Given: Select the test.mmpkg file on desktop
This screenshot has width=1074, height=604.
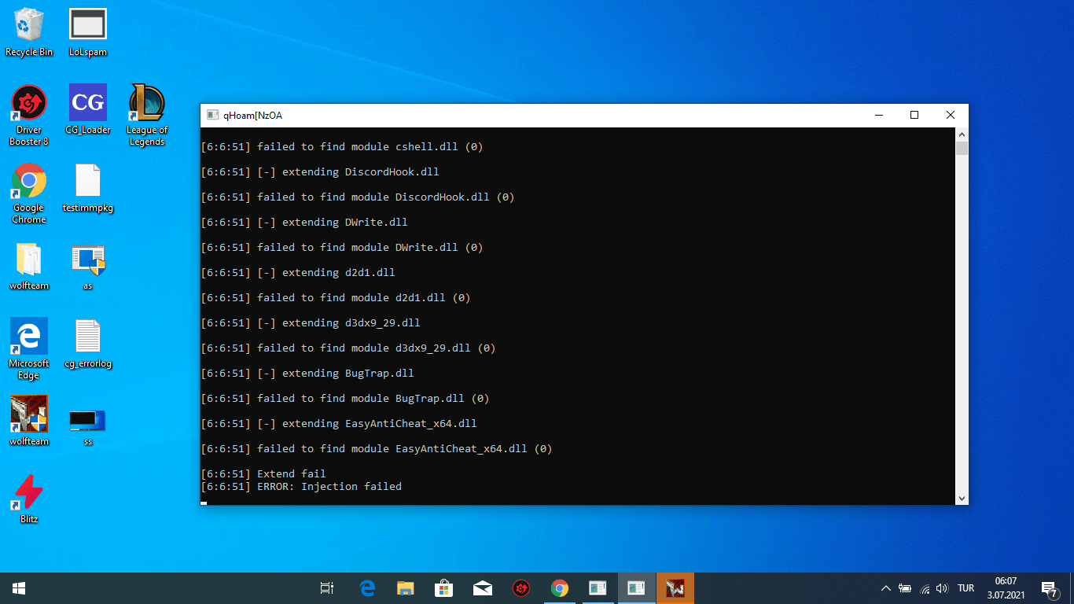Looking at the screenshot, I should click(88, 188).
